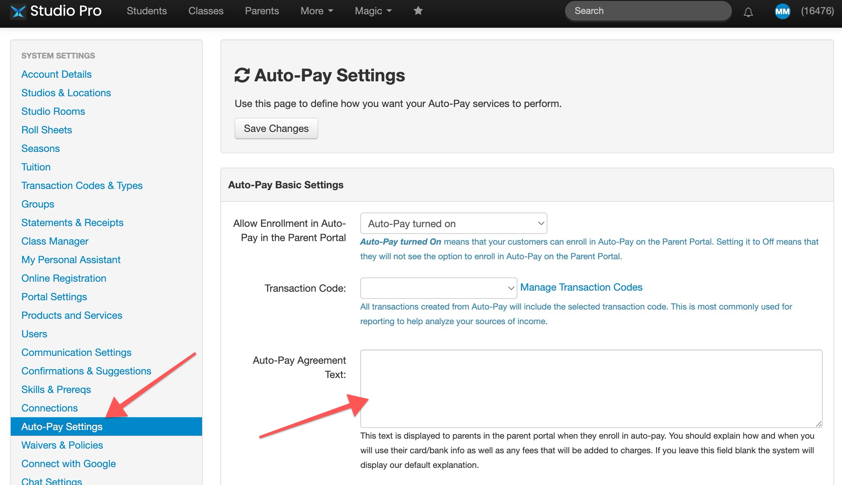Click the Save Changes button
Image resolution: width=842 pixels, height=485 pixels.
point(276,128)
